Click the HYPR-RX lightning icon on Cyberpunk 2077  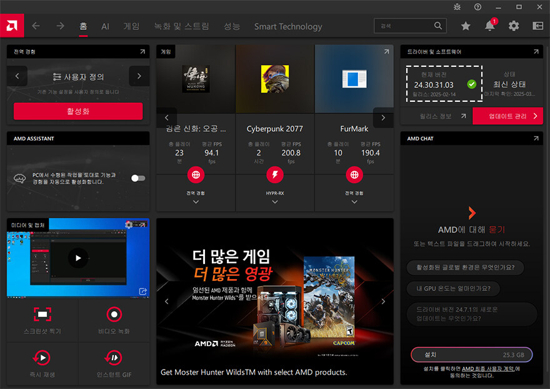(275, 175)
